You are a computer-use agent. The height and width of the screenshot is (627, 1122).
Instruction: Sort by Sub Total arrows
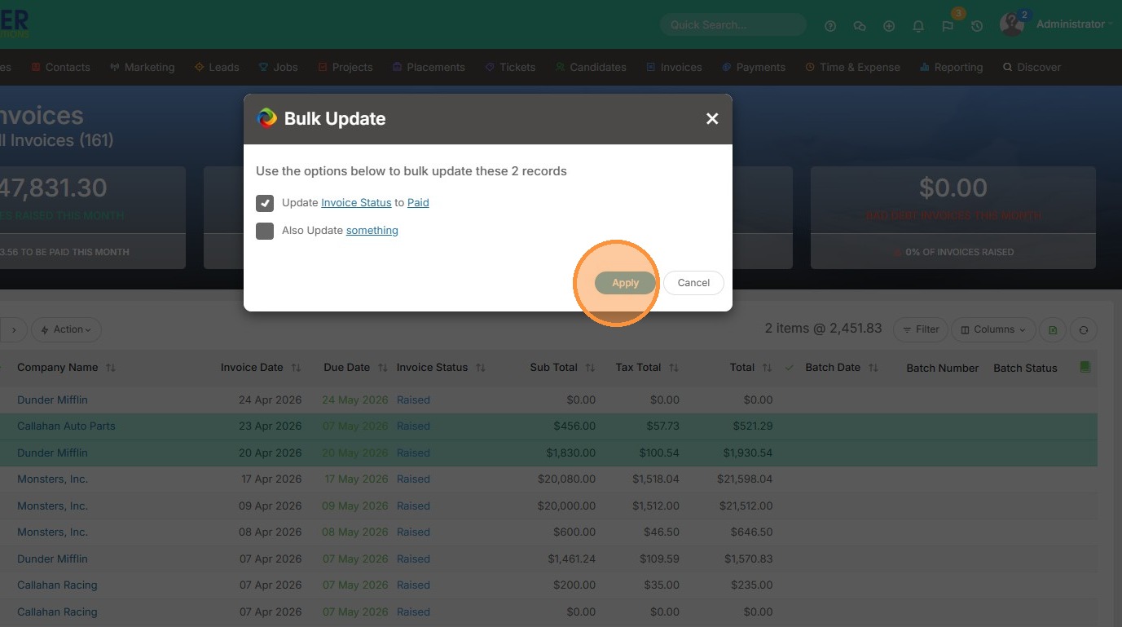(590, 368)
